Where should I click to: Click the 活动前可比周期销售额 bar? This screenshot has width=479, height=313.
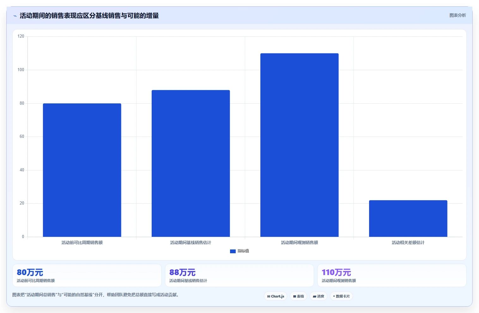pyautogui.click(x=82, y=170)
